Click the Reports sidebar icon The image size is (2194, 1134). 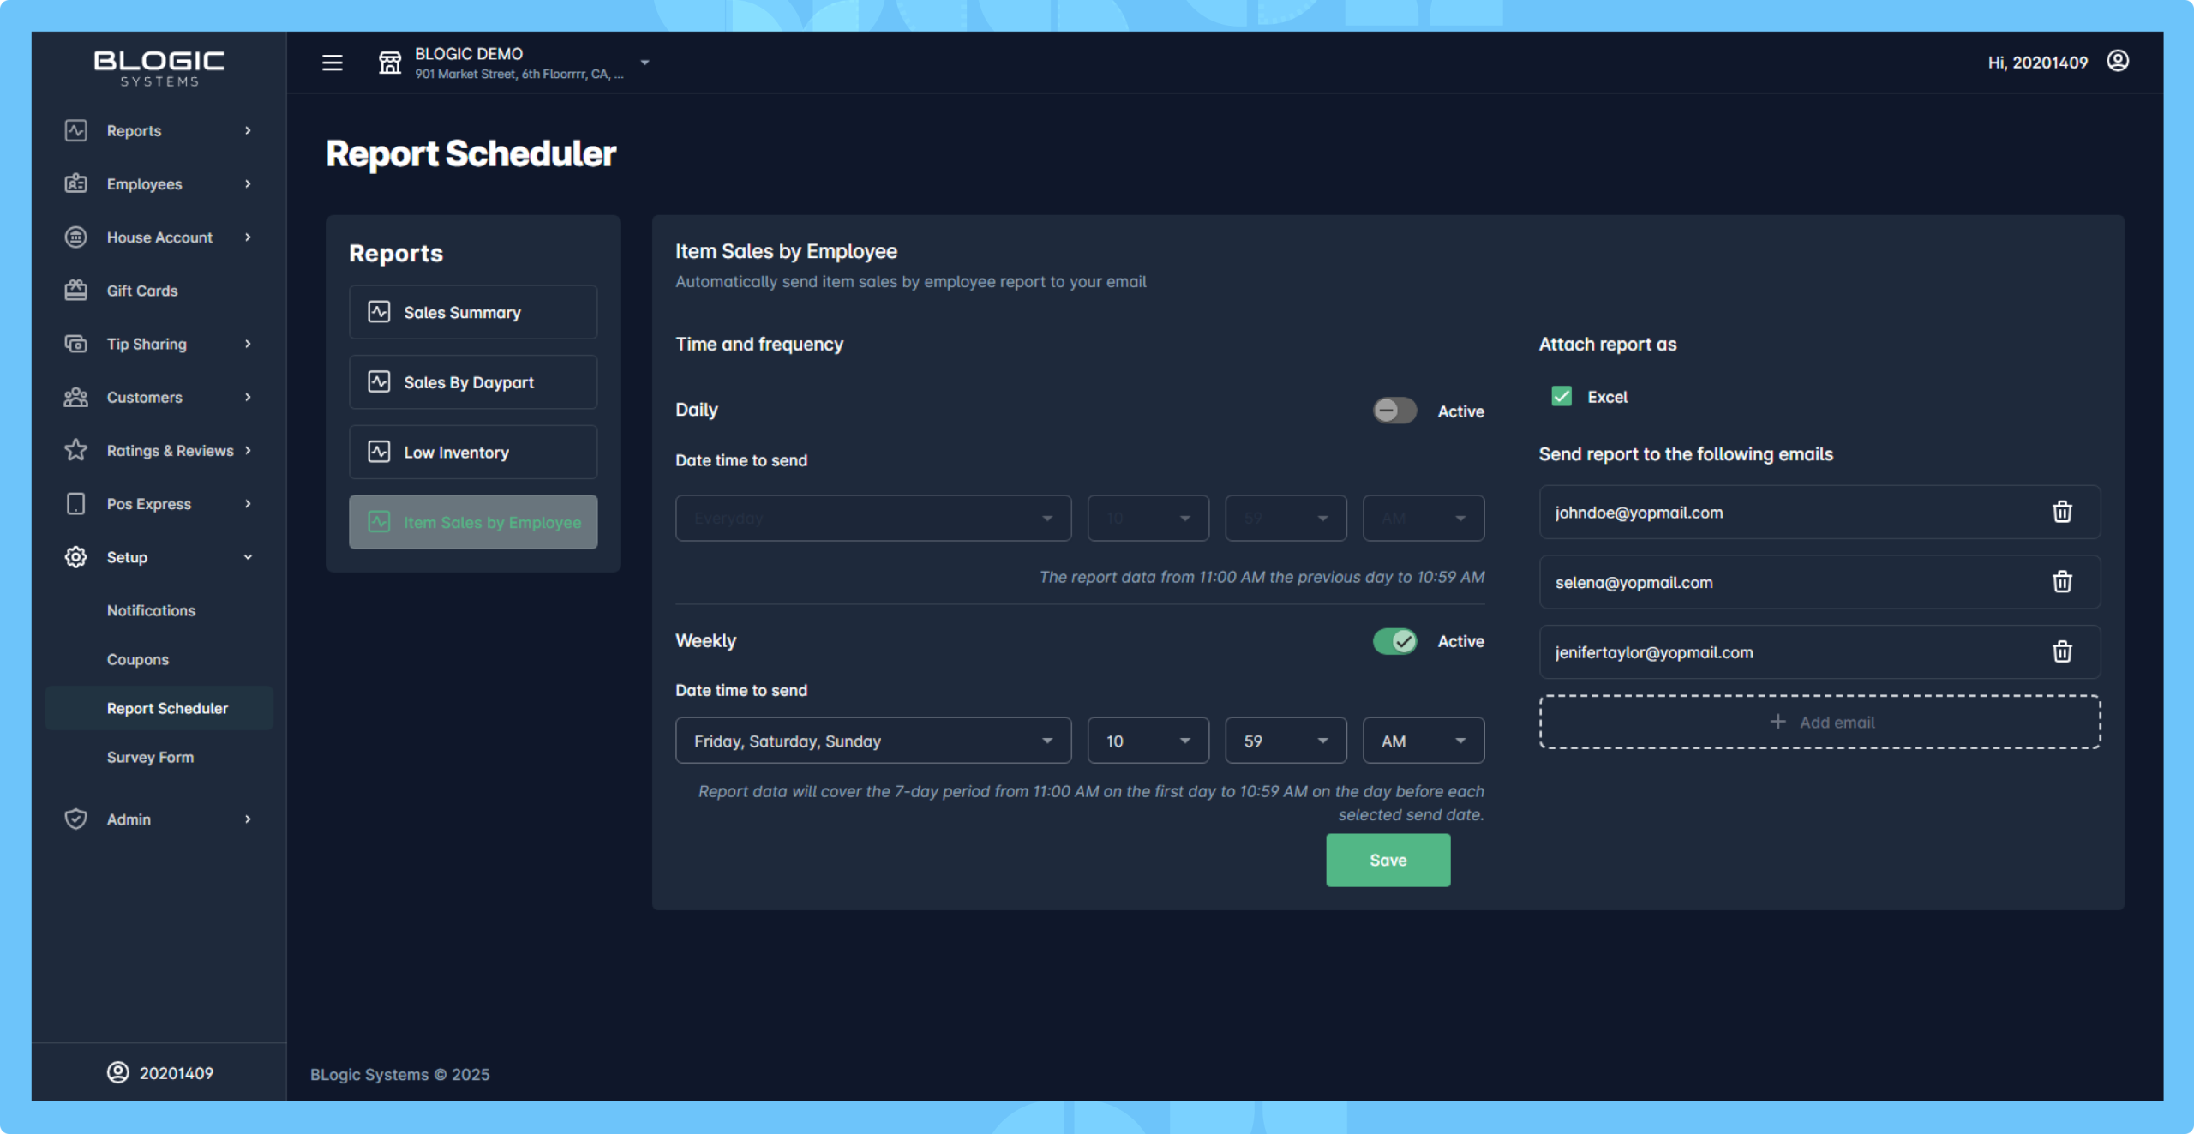pos(75,130)
